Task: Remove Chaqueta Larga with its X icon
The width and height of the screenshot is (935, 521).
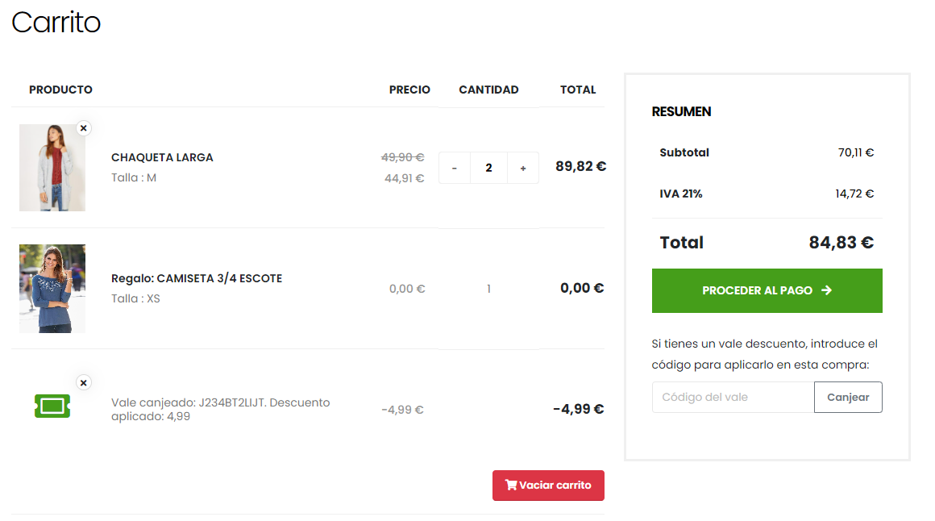Action: click(84, 128)
